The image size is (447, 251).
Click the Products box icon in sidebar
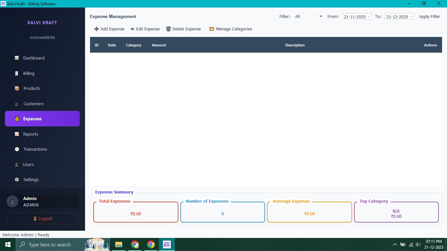point(17,89)
